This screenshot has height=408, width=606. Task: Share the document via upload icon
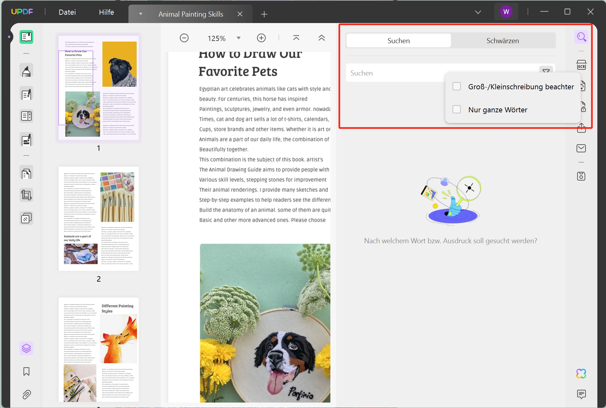[581, 128]
